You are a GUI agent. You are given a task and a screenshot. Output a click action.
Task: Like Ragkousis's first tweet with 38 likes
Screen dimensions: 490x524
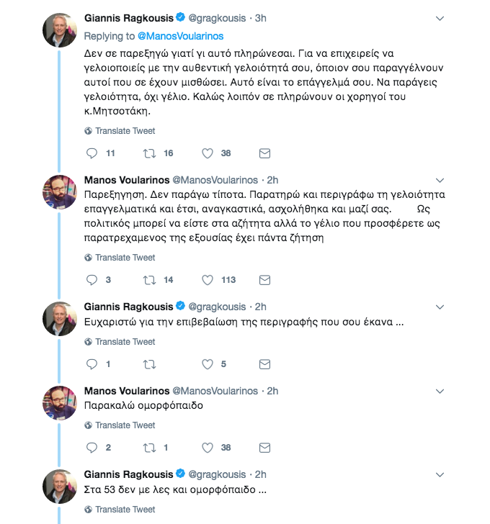(208, 153)
